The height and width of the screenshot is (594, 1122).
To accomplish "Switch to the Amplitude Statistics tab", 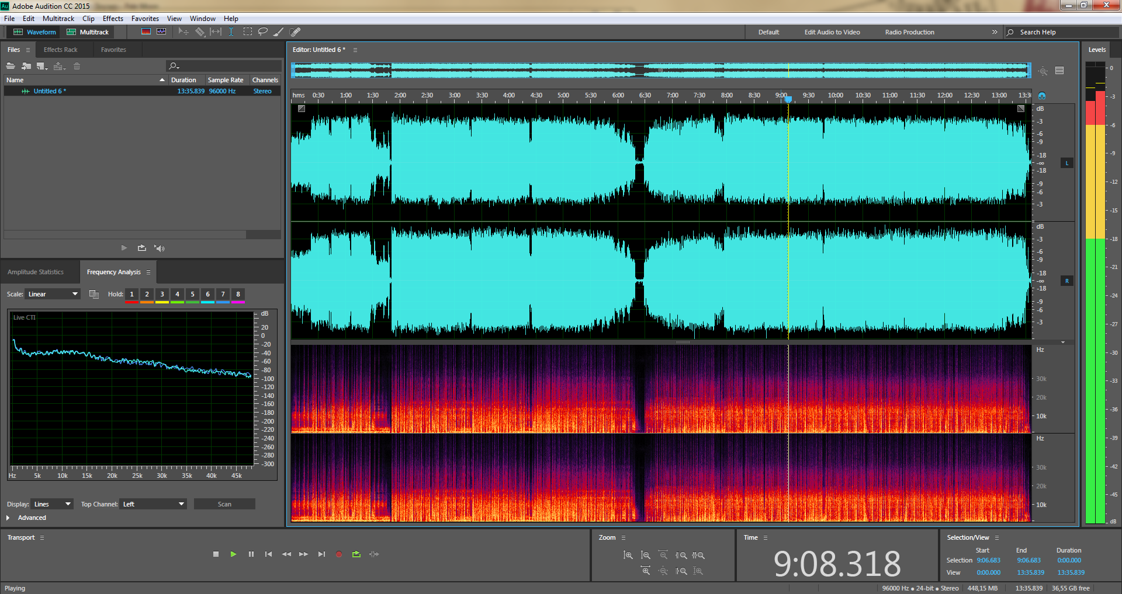I will coord(36,272).
